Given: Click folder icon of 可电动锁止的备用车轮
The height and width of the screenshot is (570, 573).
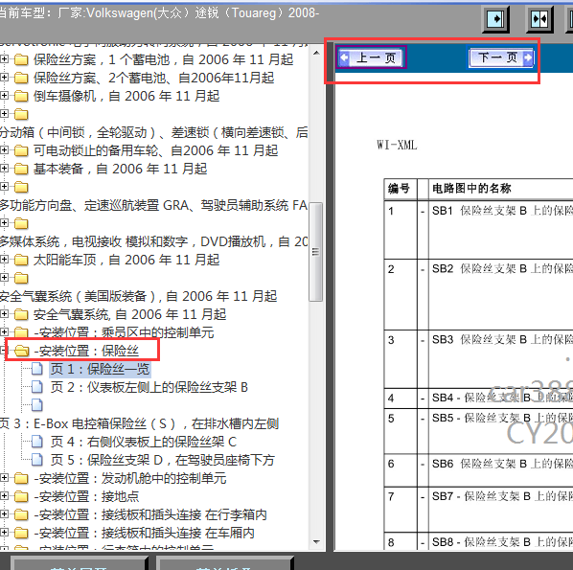Looking at the screenshot, I should [21, 150].
